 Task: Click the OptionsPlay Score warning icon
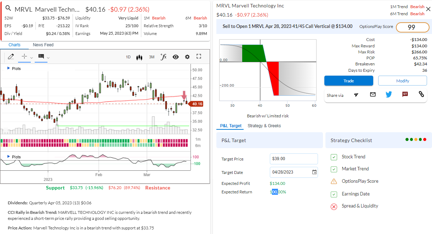(x=334, y=181)
